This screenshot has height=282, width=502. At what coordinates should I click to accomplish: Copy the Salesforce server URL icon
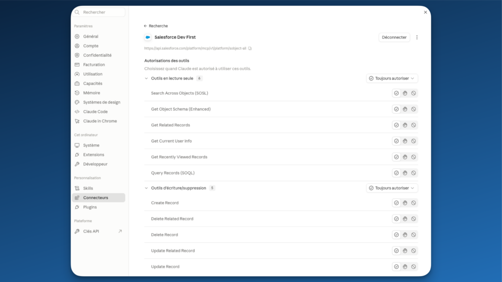tap(250, 48)
